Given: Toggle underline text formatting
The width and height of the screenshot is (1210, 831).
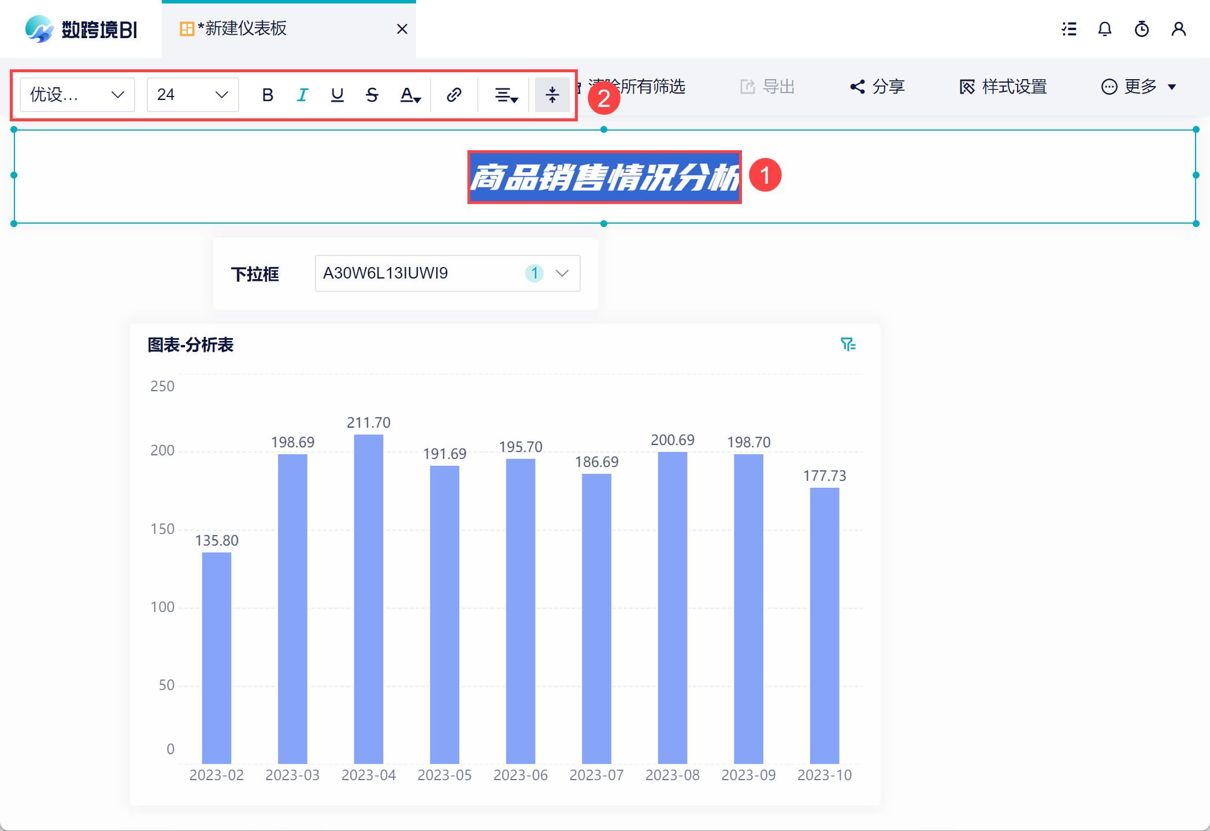Looking at the screenshot, I should (337, 95).
